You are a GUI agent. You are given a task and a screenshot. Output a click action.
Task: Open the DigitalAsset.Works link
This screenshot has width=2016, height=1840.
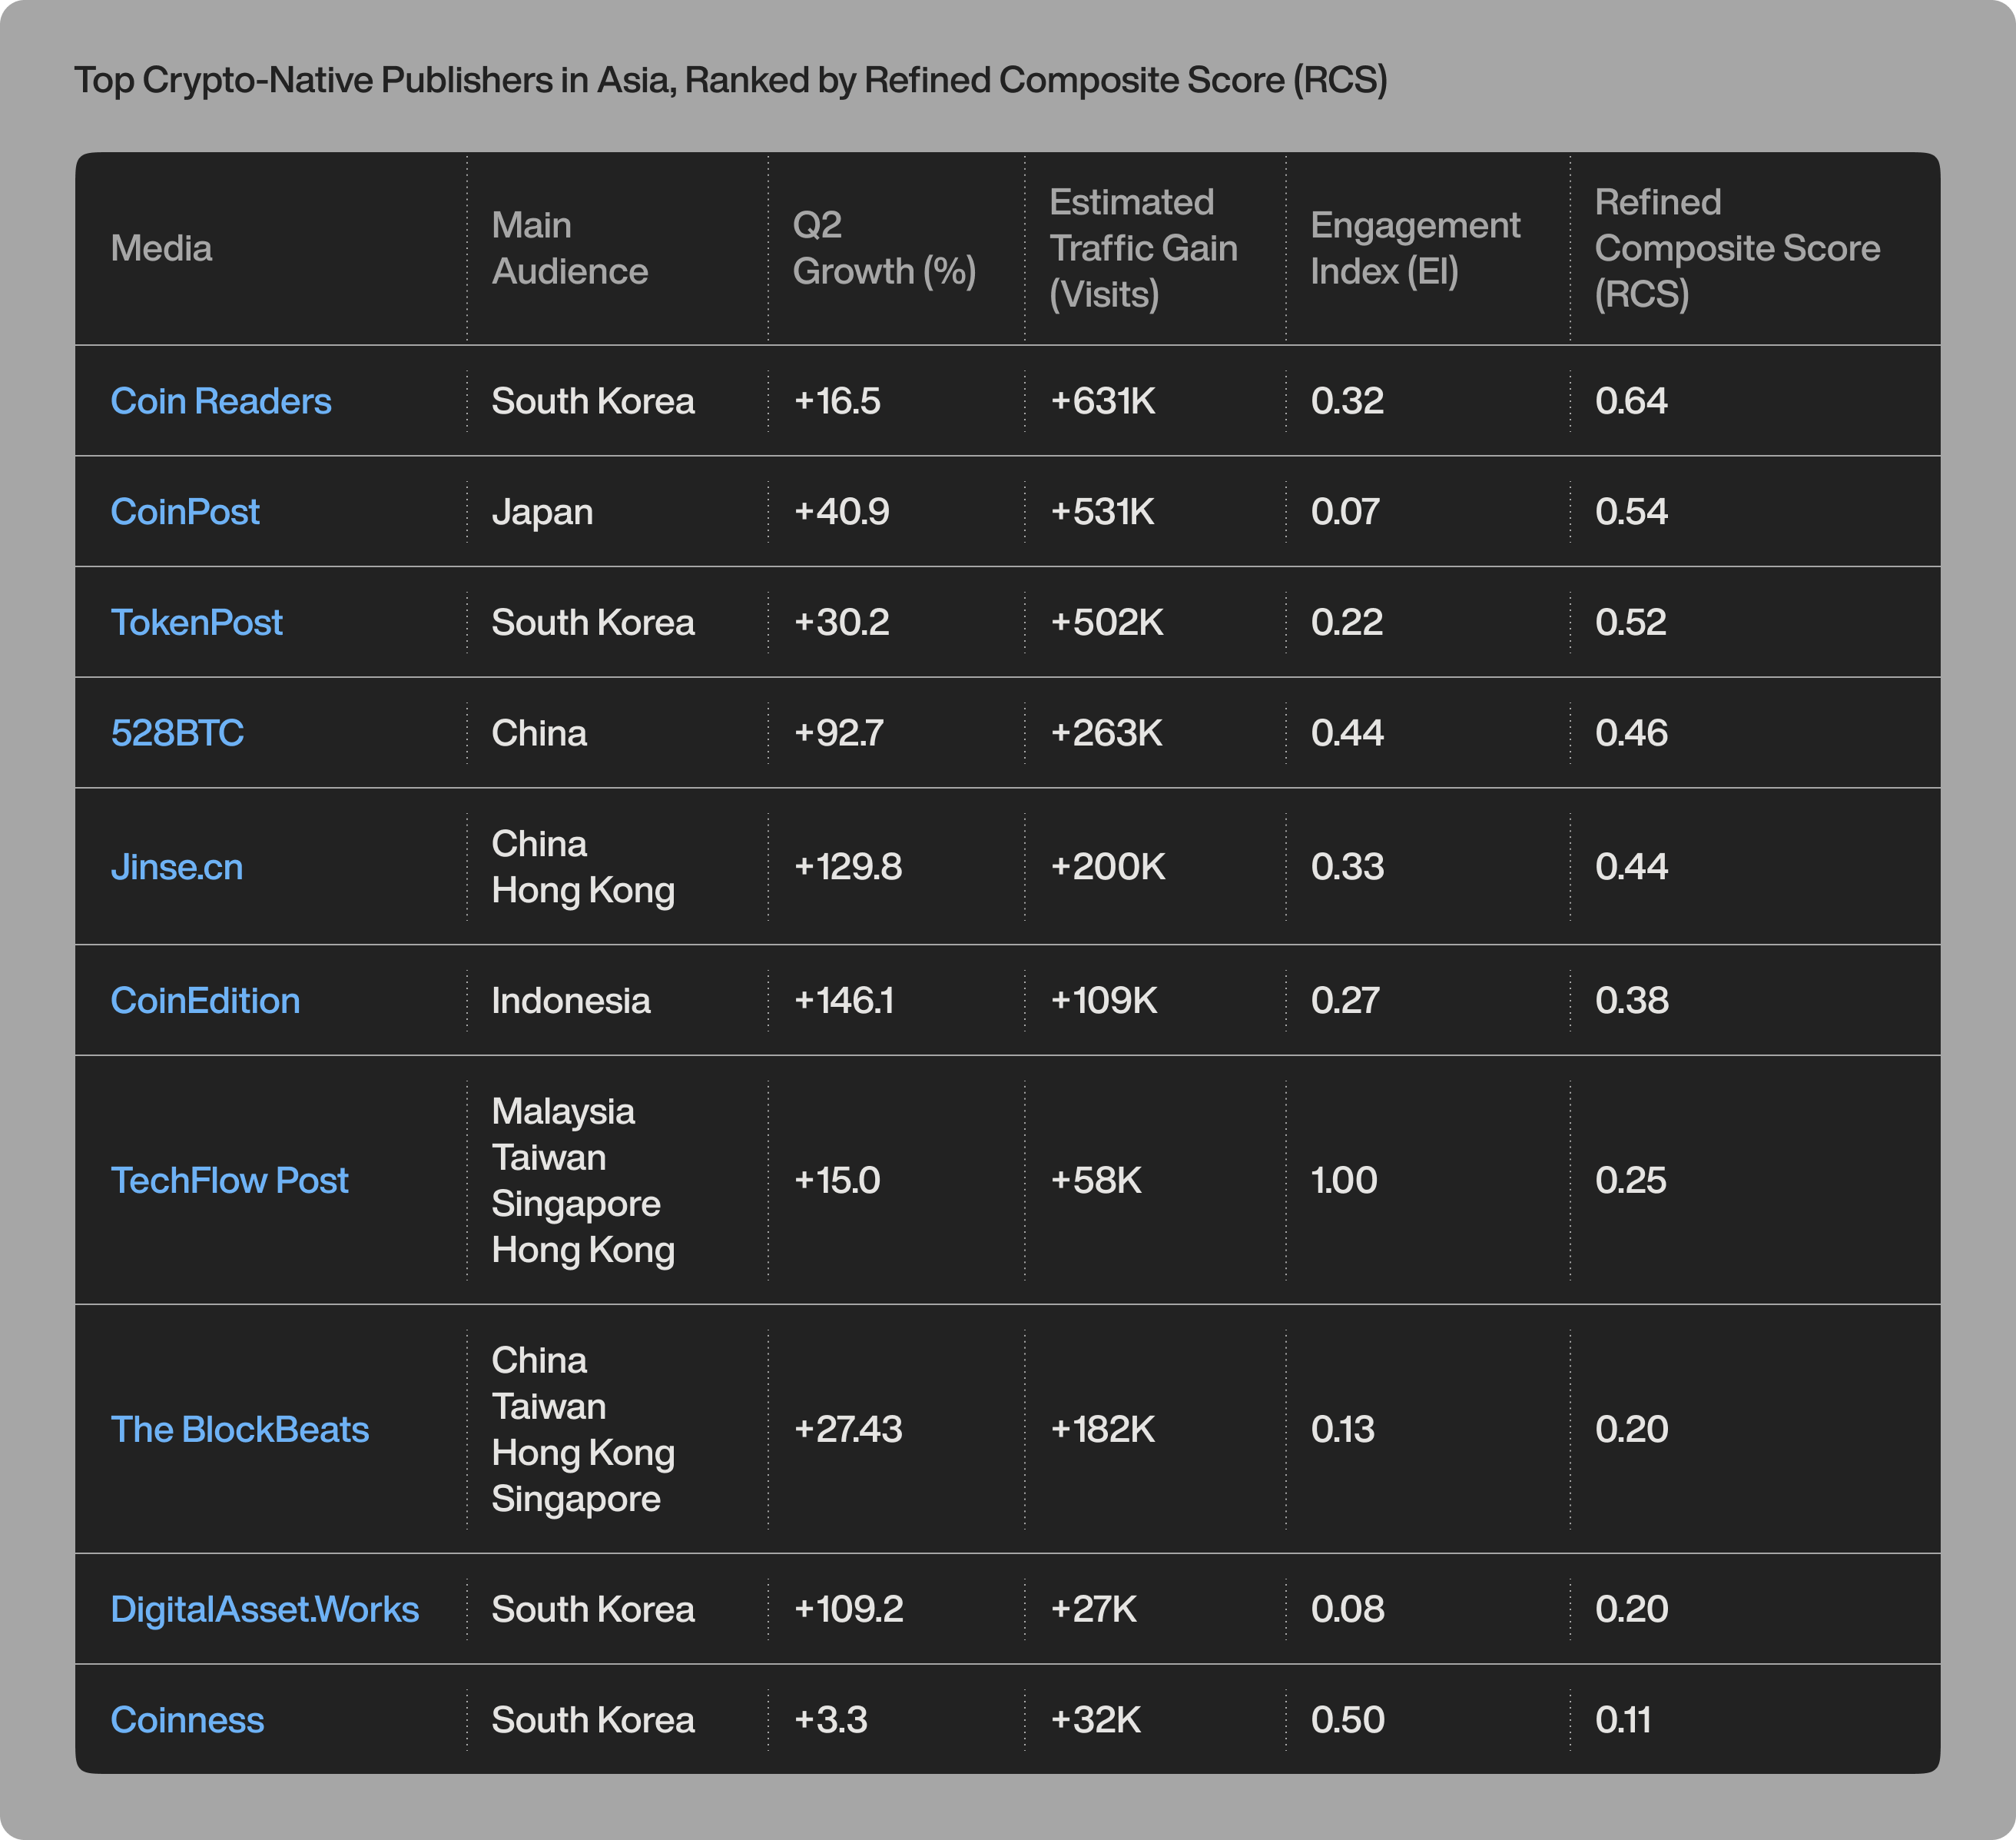264,1610
